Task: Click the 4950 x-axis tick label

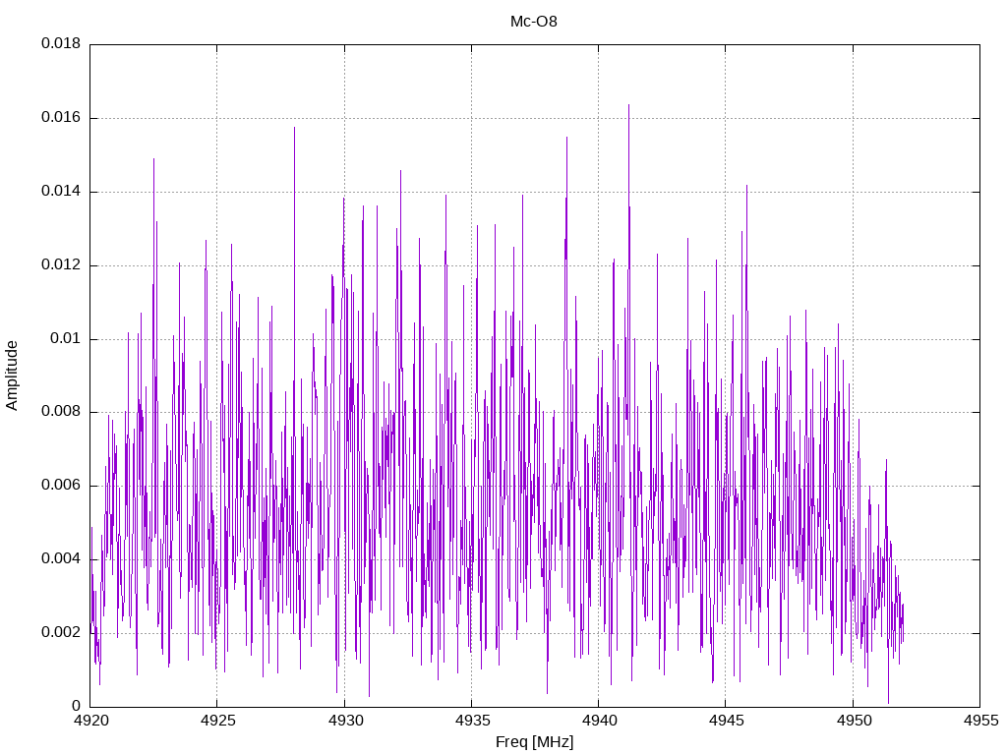Action: click(854, 721)
